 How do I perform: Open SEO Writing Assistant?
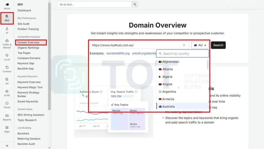(x=31, y=115)
